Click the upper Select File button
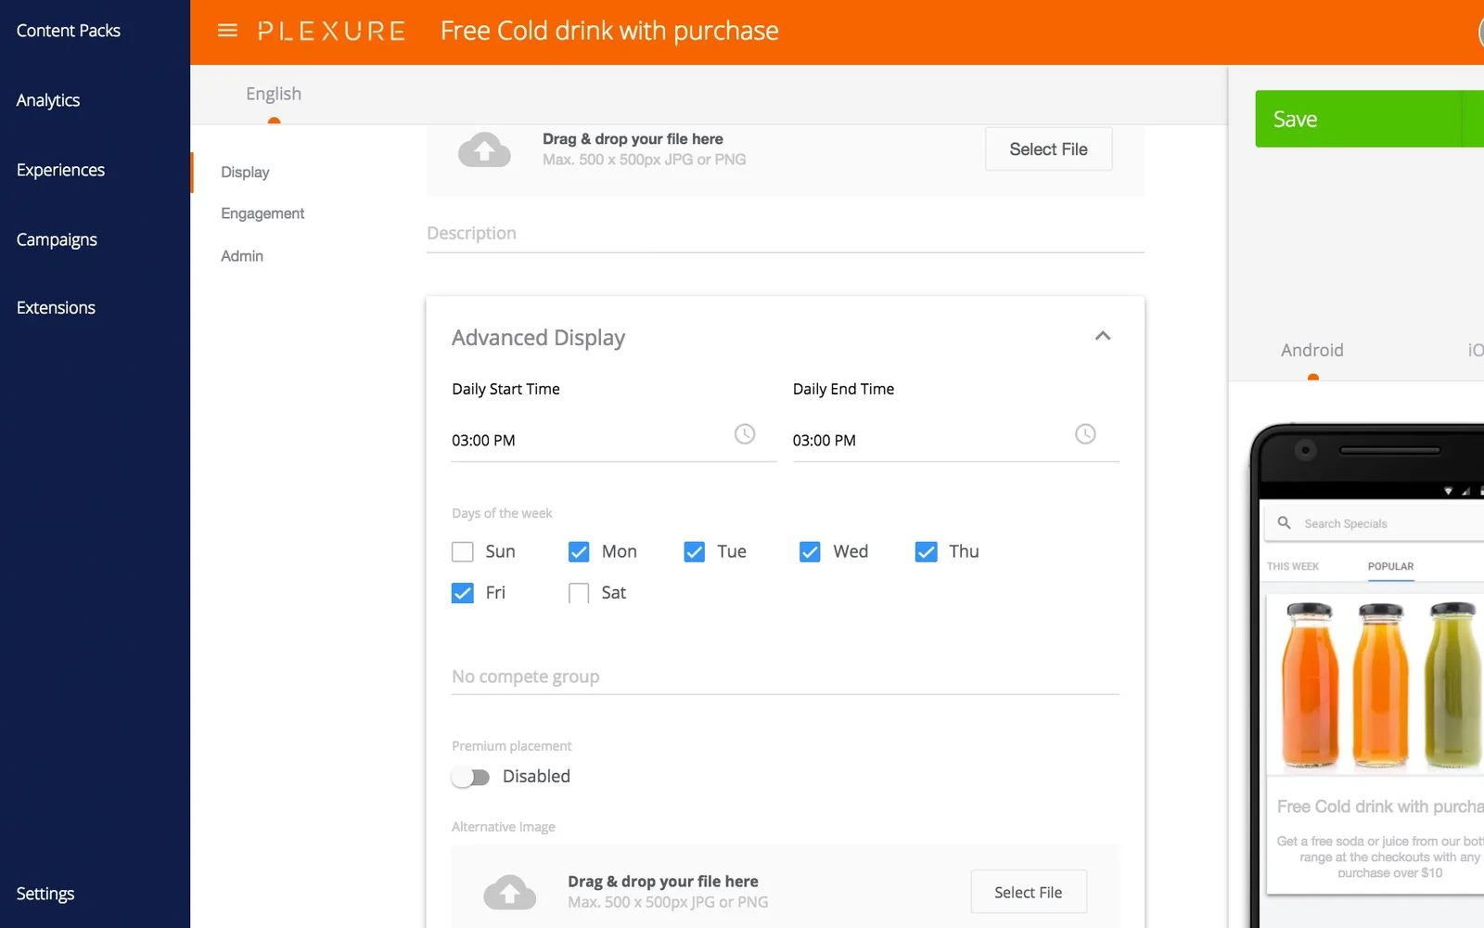Screen dimensions: 1484x928 (1048, 149)
